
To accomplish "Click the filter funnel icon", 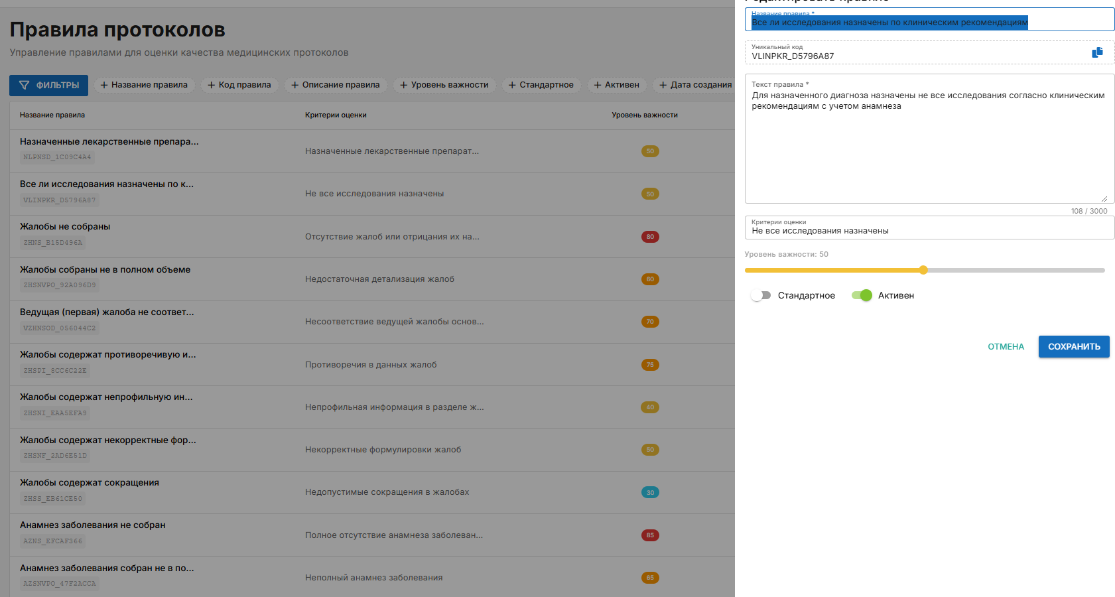I will (x=25, y=86).
